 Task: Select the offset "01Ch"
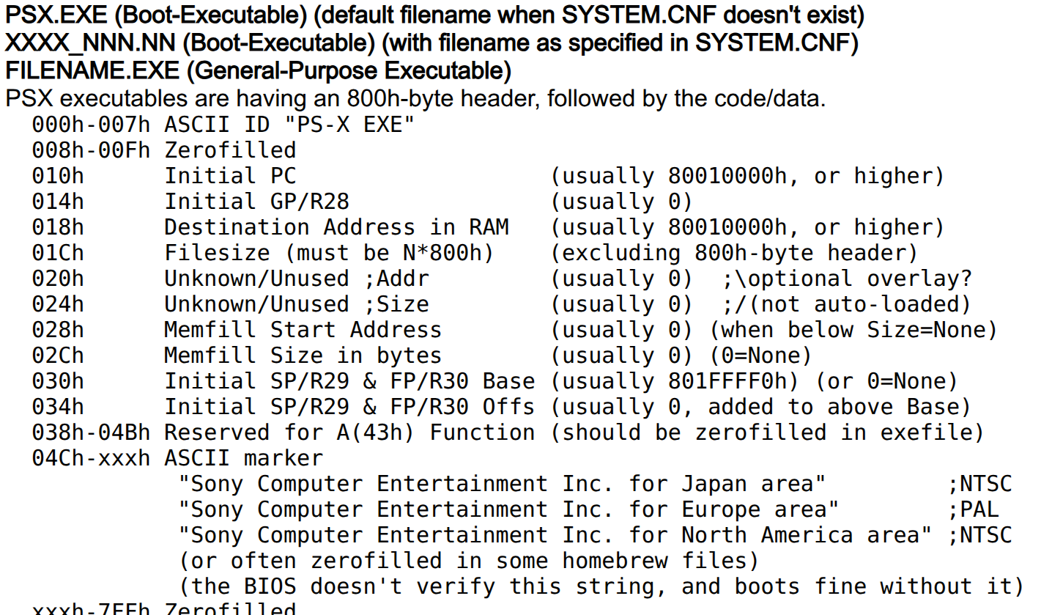click(x=58, y=253)
